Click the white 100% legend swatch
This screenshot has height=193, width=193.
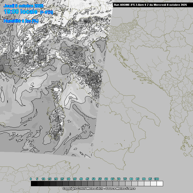point(160,184)
